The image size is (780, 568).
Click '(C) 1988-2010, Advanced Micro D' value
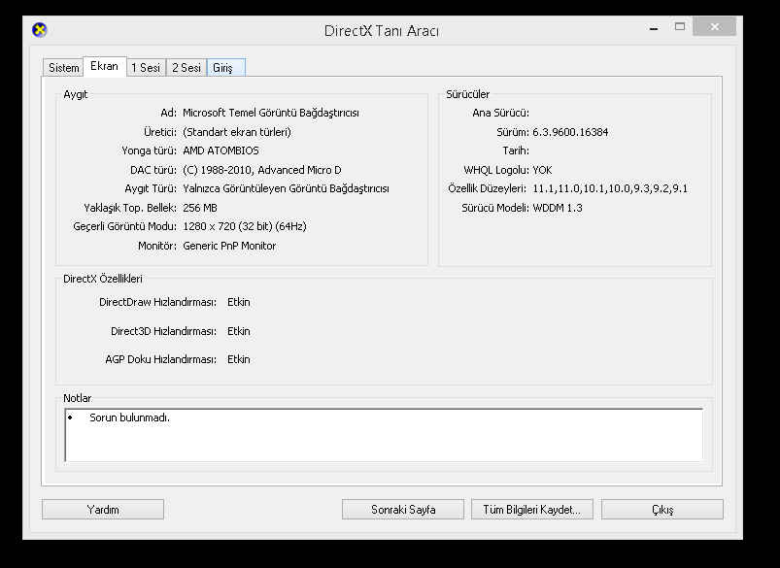(x=262, y=170)
